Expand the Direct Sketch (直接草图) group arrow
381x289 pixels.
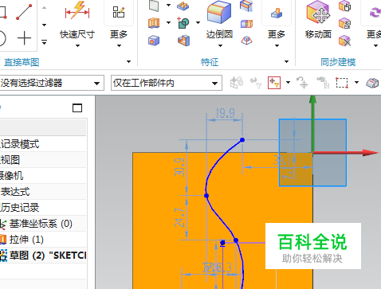click(x=128, y=62)
